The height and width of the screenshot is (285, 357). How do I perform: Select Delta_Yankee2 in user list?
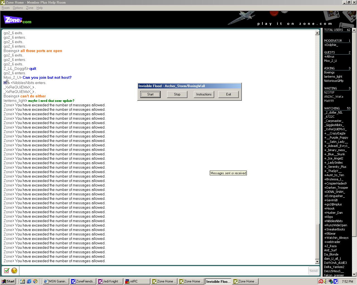coord(334,267)
